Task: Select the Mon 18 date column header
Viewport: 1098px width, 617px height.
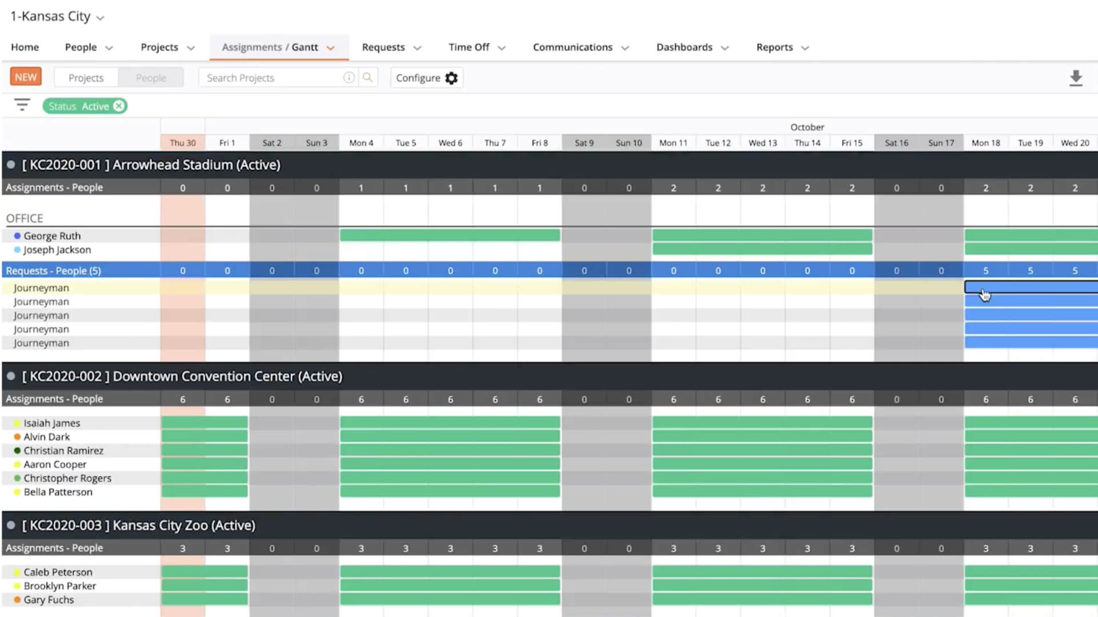Action: tap(985, 143)
